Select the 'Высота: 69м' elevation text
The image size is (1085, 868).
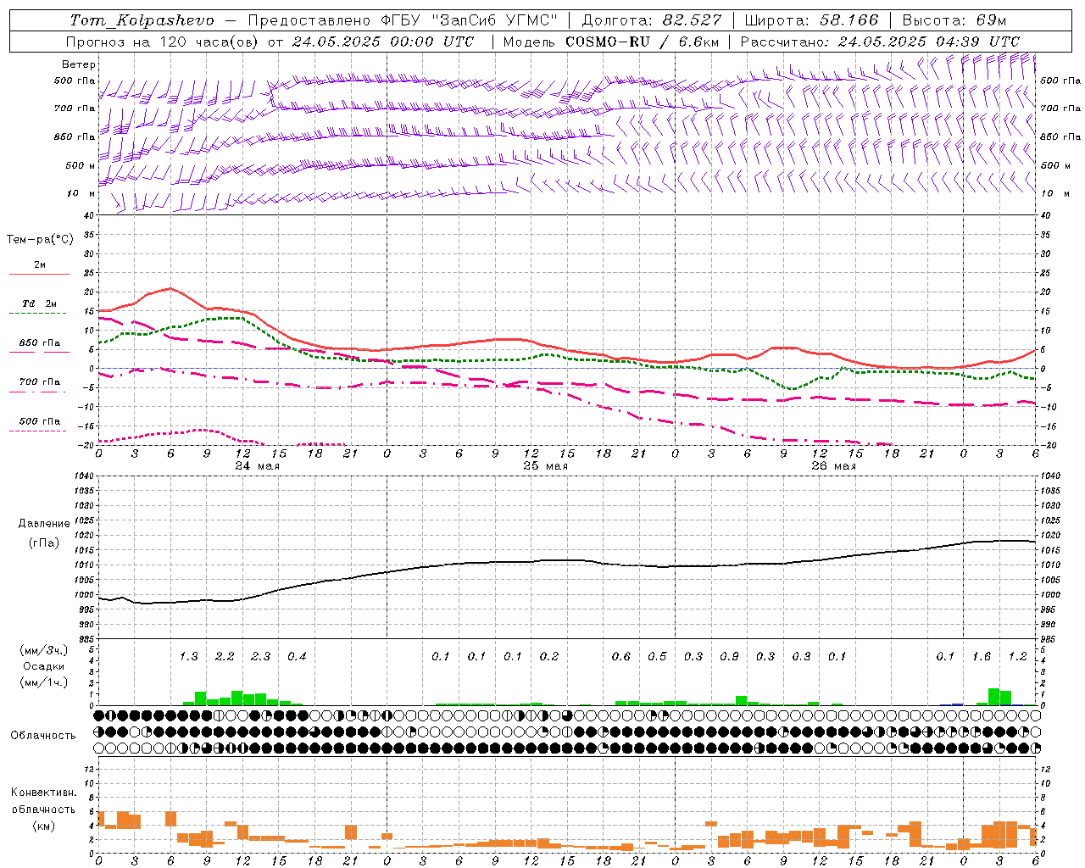coord(954,20)
